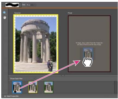Click the Source photo preview
118x99 pixels.
tap(36, 44)
